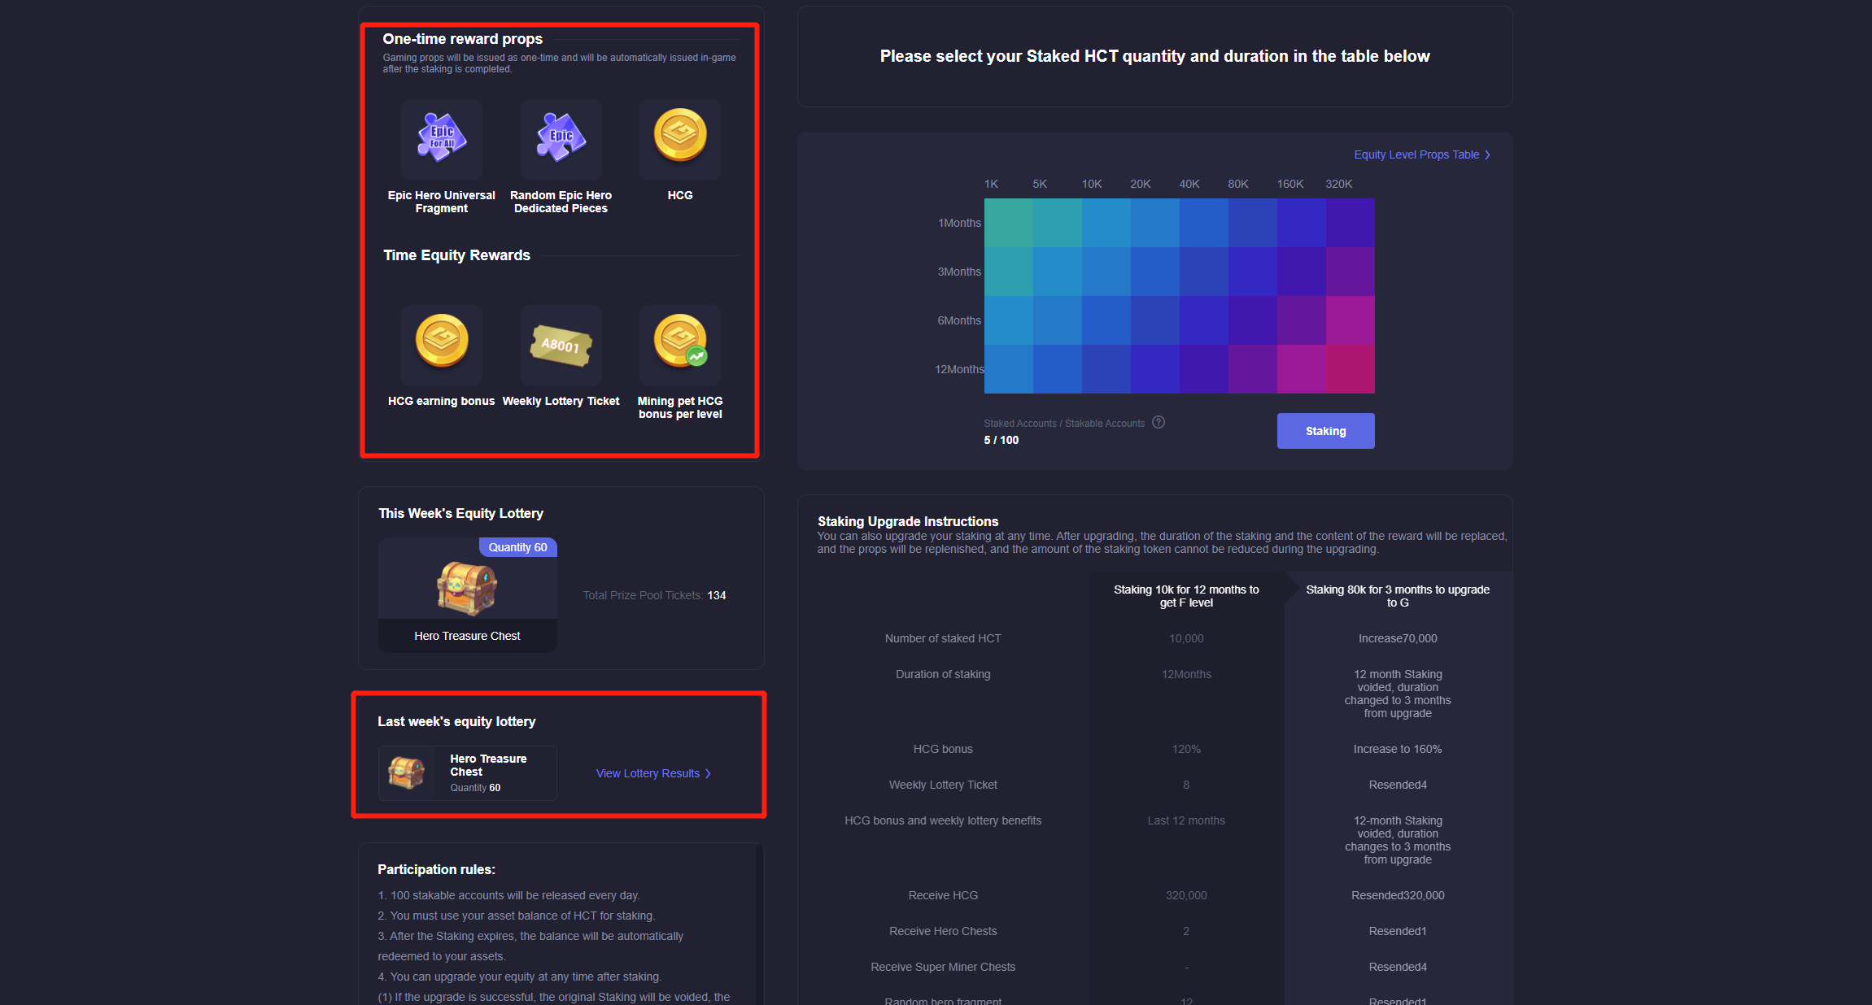Image resolution: width=1872 pixels, height=1005 pixels.
Task: Select the 320K for 12Months grid cell
Action: (1351, 369)
